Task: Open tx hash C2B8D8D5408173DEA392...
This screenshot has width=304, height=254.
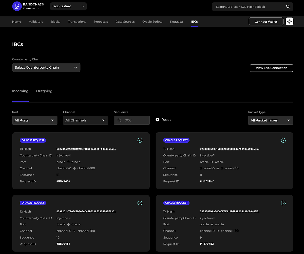Action: point(230,149)
